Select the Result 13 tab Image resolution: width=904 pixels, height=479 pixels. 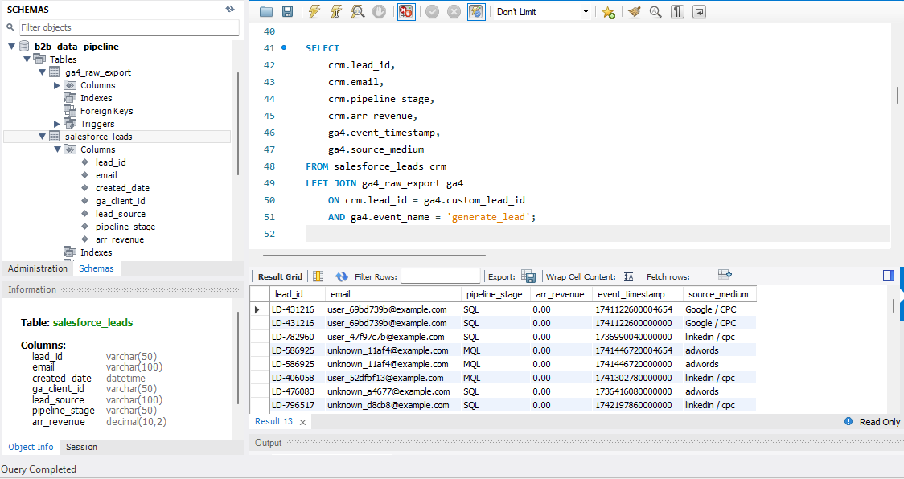(x=273, y=421)
